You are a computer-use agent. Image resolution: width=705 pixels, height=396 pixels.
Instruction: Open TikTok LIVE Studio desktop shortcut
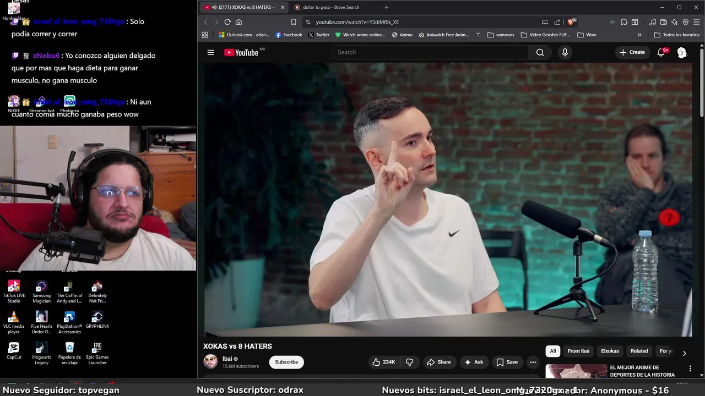[x=14, y=291]
